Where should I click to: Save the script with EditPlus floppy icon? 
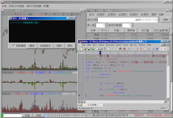tap(89, 49)
